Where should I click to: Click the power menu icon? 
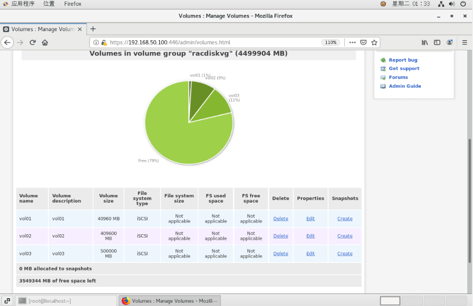[x=463, y=4]
